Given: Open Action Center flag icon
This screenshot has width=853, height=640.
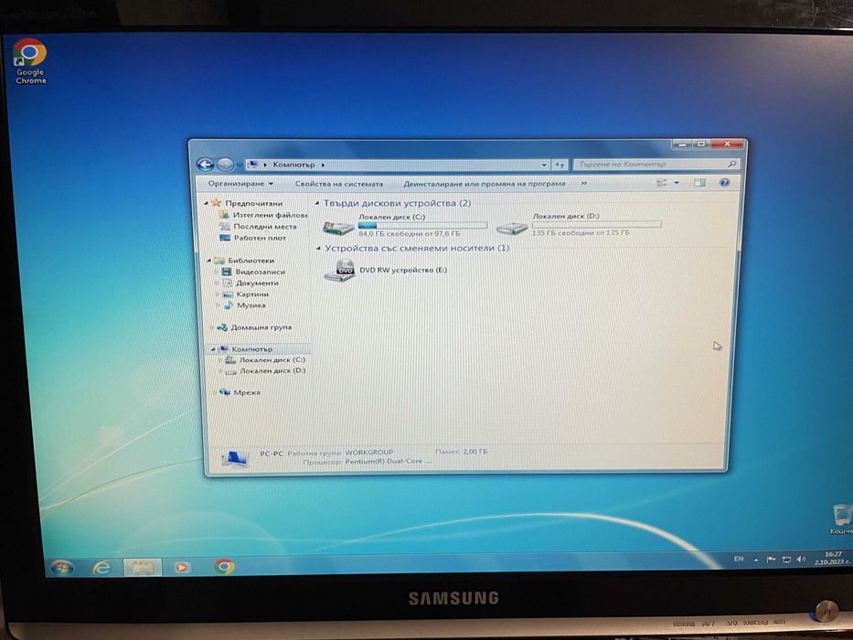Looking at the screenshot, I should click(x=771, y=559).
